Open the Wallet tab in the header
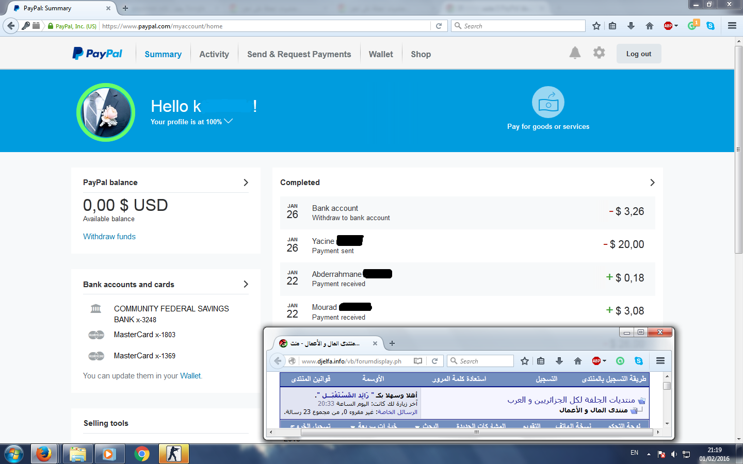The height and width of the screenshot is (464, 743). (381, 54)
